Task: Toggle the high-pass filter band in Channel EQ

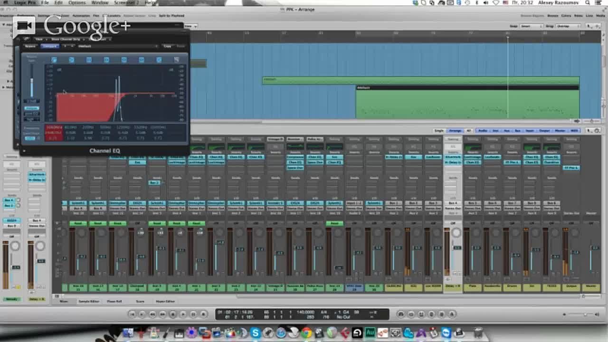Action: coord(54,60)
